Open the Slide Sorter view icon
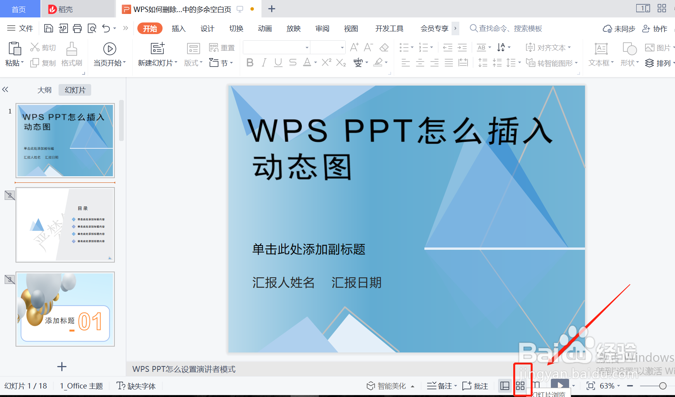The width and height of the screenshot is (675, 397). [520, 386]
